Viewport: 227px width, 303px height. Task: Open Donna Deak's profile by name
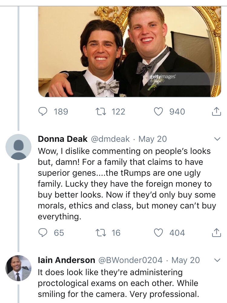(62, 139)
